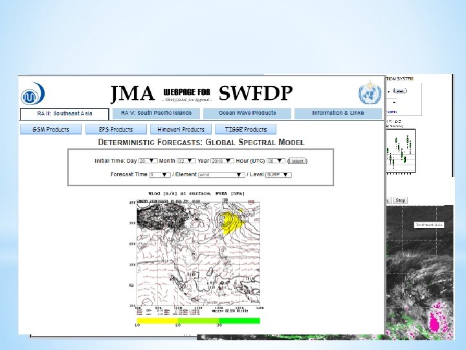The image size is (466, 350).
Task: Click the map title 'Wind [m/s] at surface'
Action: tap(197, 193)
